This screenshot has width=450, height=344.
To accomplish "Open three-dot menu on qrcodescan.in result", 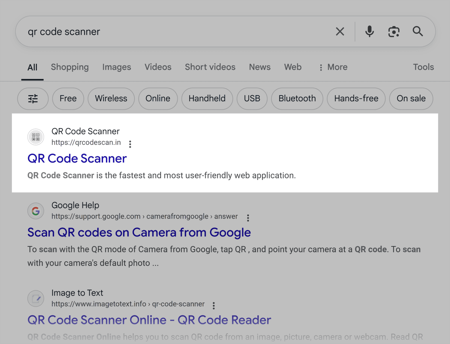I will [x=130, y=144].
